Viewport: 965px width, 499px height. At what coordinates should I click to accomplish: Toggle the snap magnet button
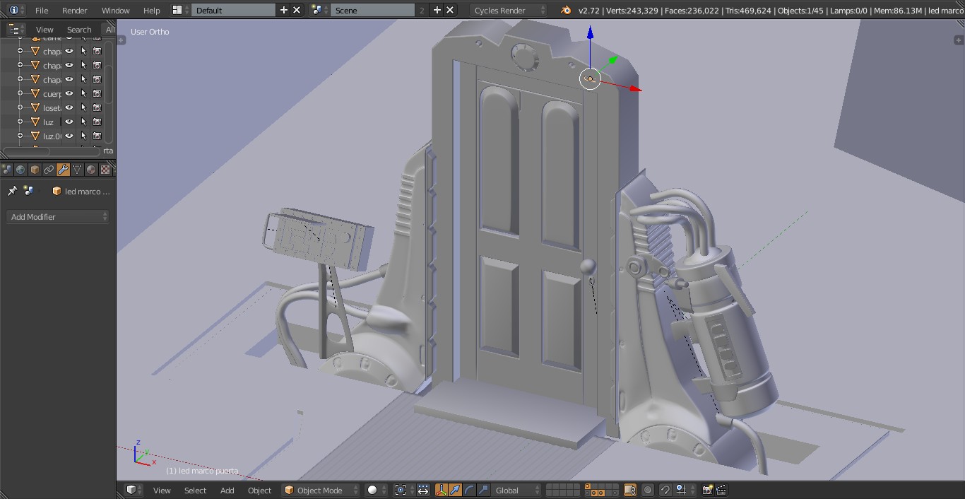(x=665, y=490)
